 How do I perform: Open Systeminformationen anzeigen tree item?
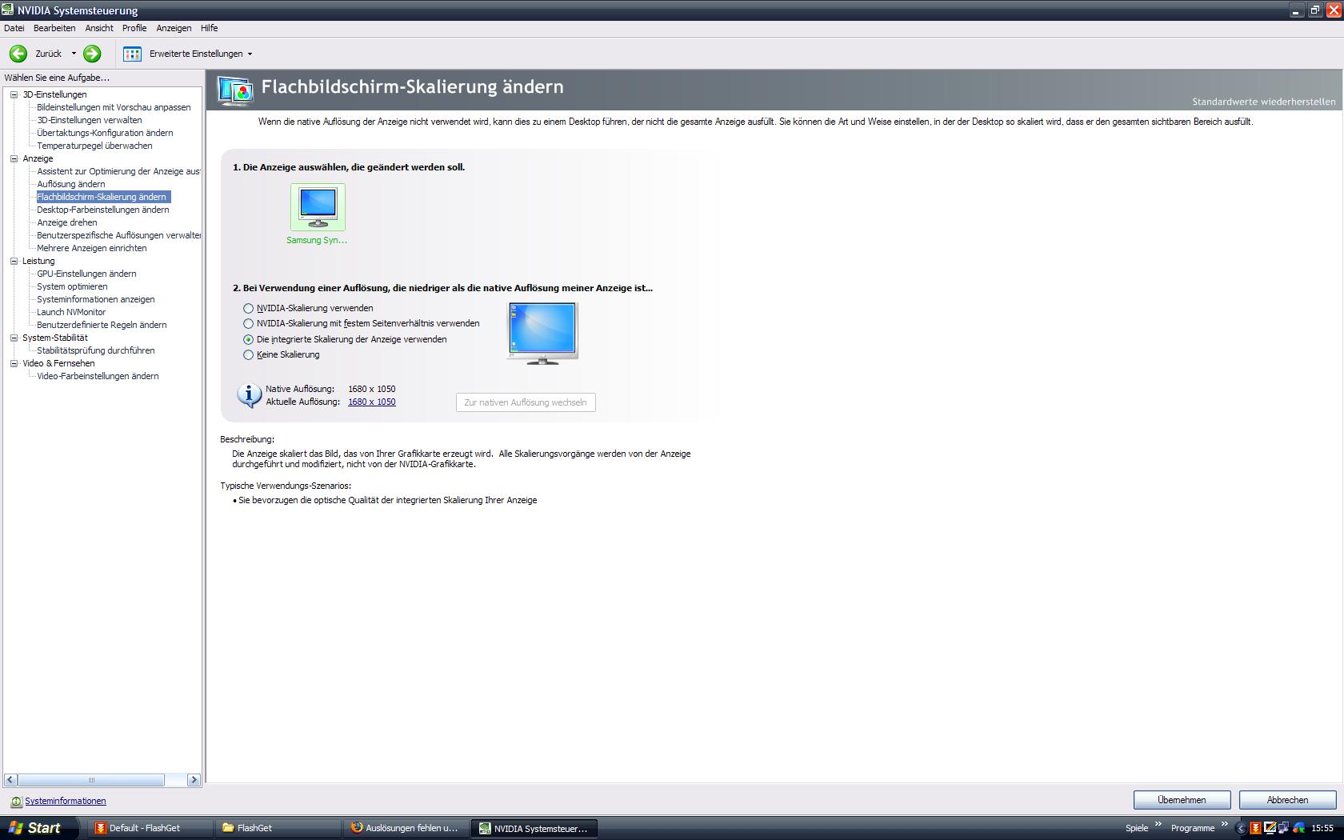96,299
